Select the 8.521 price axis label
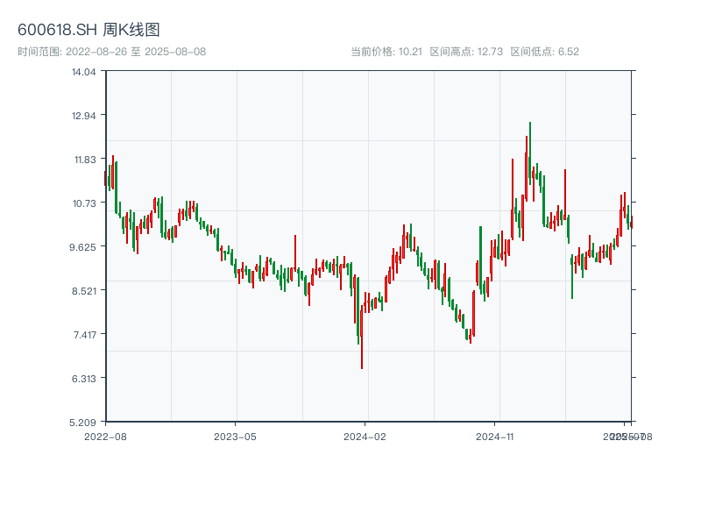The width and height of the screenshot is (701, 526). [83, 291]
